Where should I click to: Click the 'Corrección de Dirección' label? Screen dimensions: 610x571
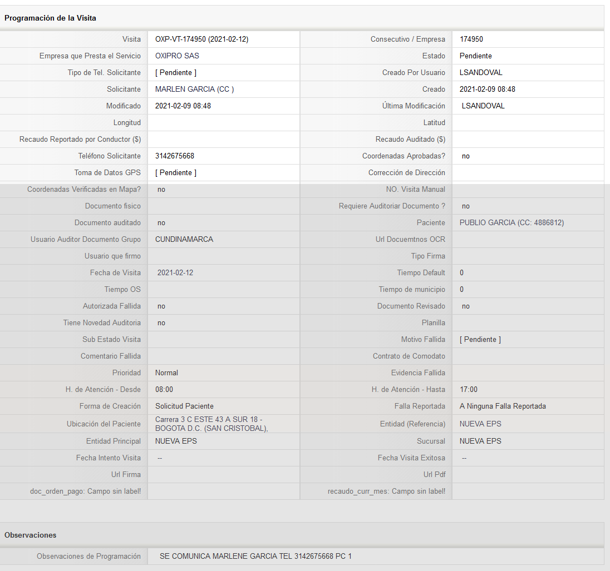click(x=406, y=173)
